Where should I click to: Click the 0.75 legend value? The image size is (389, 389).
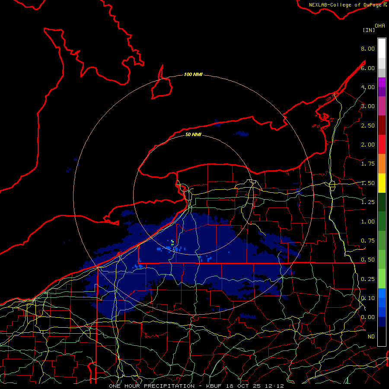click(x=368, y=240)
